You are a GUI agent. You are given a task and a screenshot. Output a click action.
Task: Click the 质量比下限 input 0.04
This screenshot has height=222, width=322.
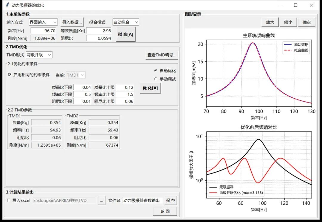82,87
